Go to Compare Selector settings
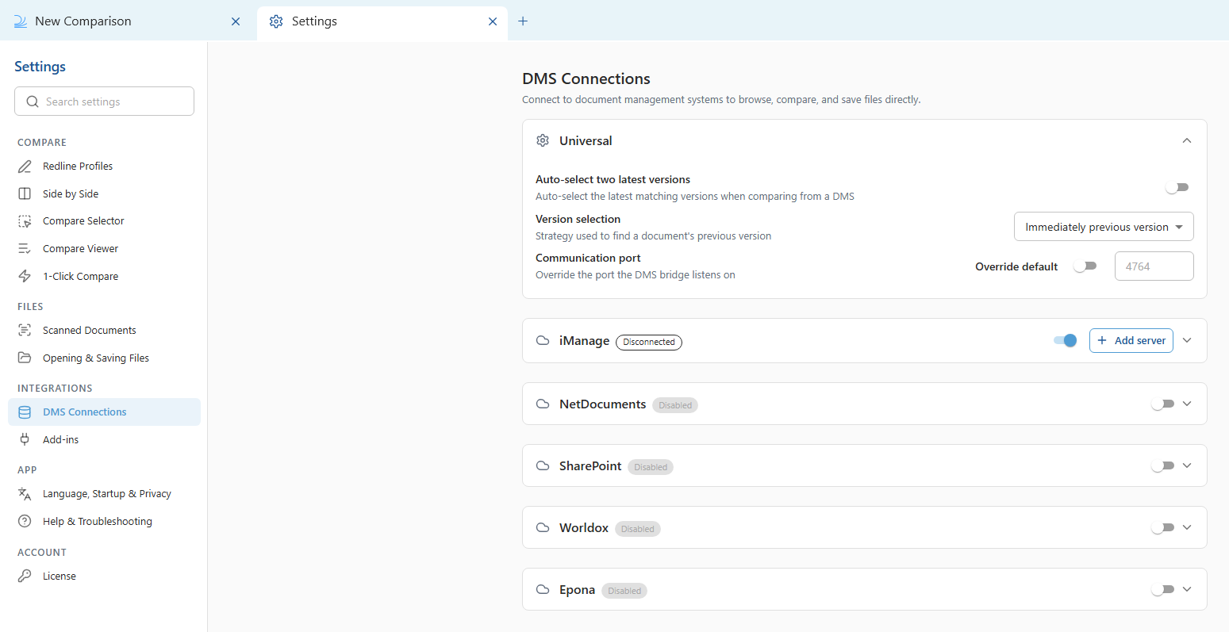1229x632 pixels. click(x=104, y=221)
